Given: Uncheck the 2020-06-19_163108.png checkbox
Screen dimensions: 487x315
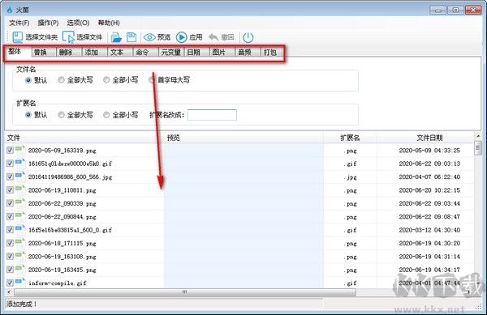Looking at the screenshot, I should point(10,257).
